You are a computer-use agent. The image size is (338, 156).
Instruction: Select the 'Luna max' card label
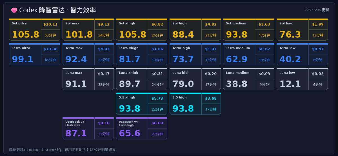point(74,73)
